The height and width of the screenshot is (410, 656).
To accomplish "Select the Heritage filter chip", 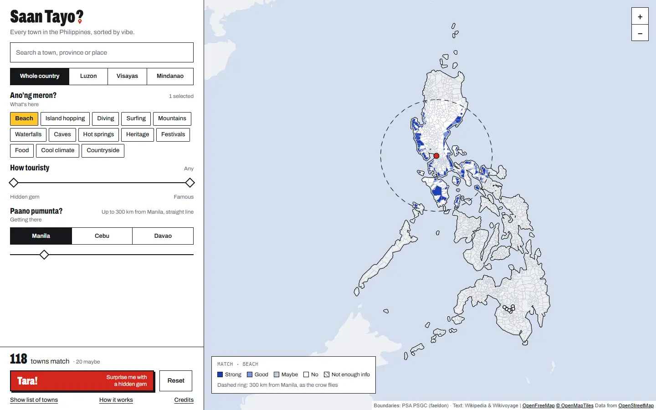I will click(x=138, y=134).
